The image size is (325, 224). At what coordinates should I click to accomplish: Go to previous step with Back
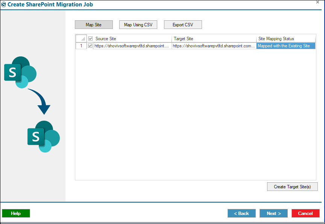tap(241, 213)
